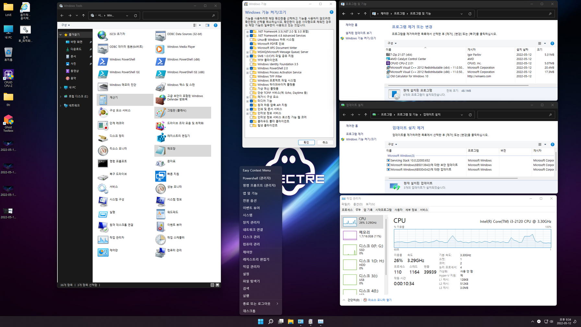Open 시스템 정보 icon
The width and height of the screenshot is (581, 327).
(160, 201)
